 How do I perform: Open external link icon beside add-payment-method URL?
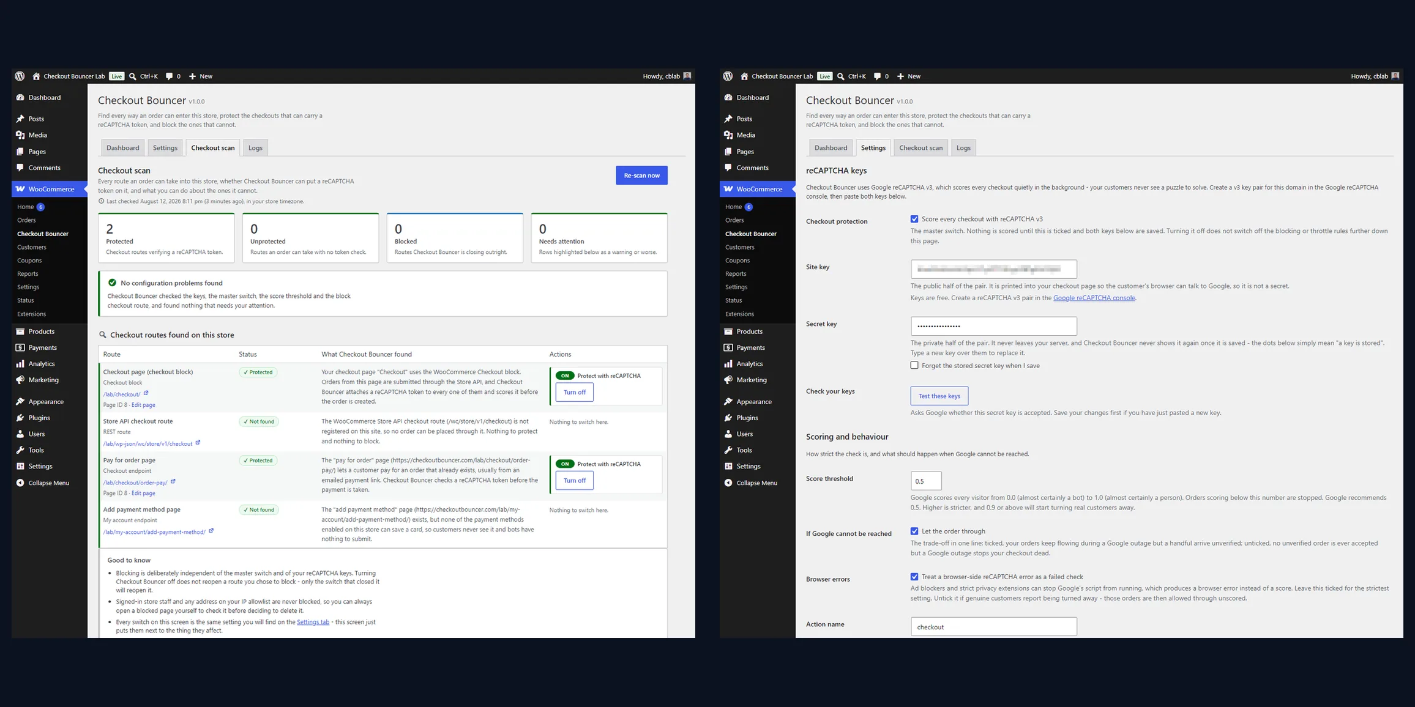211,531
